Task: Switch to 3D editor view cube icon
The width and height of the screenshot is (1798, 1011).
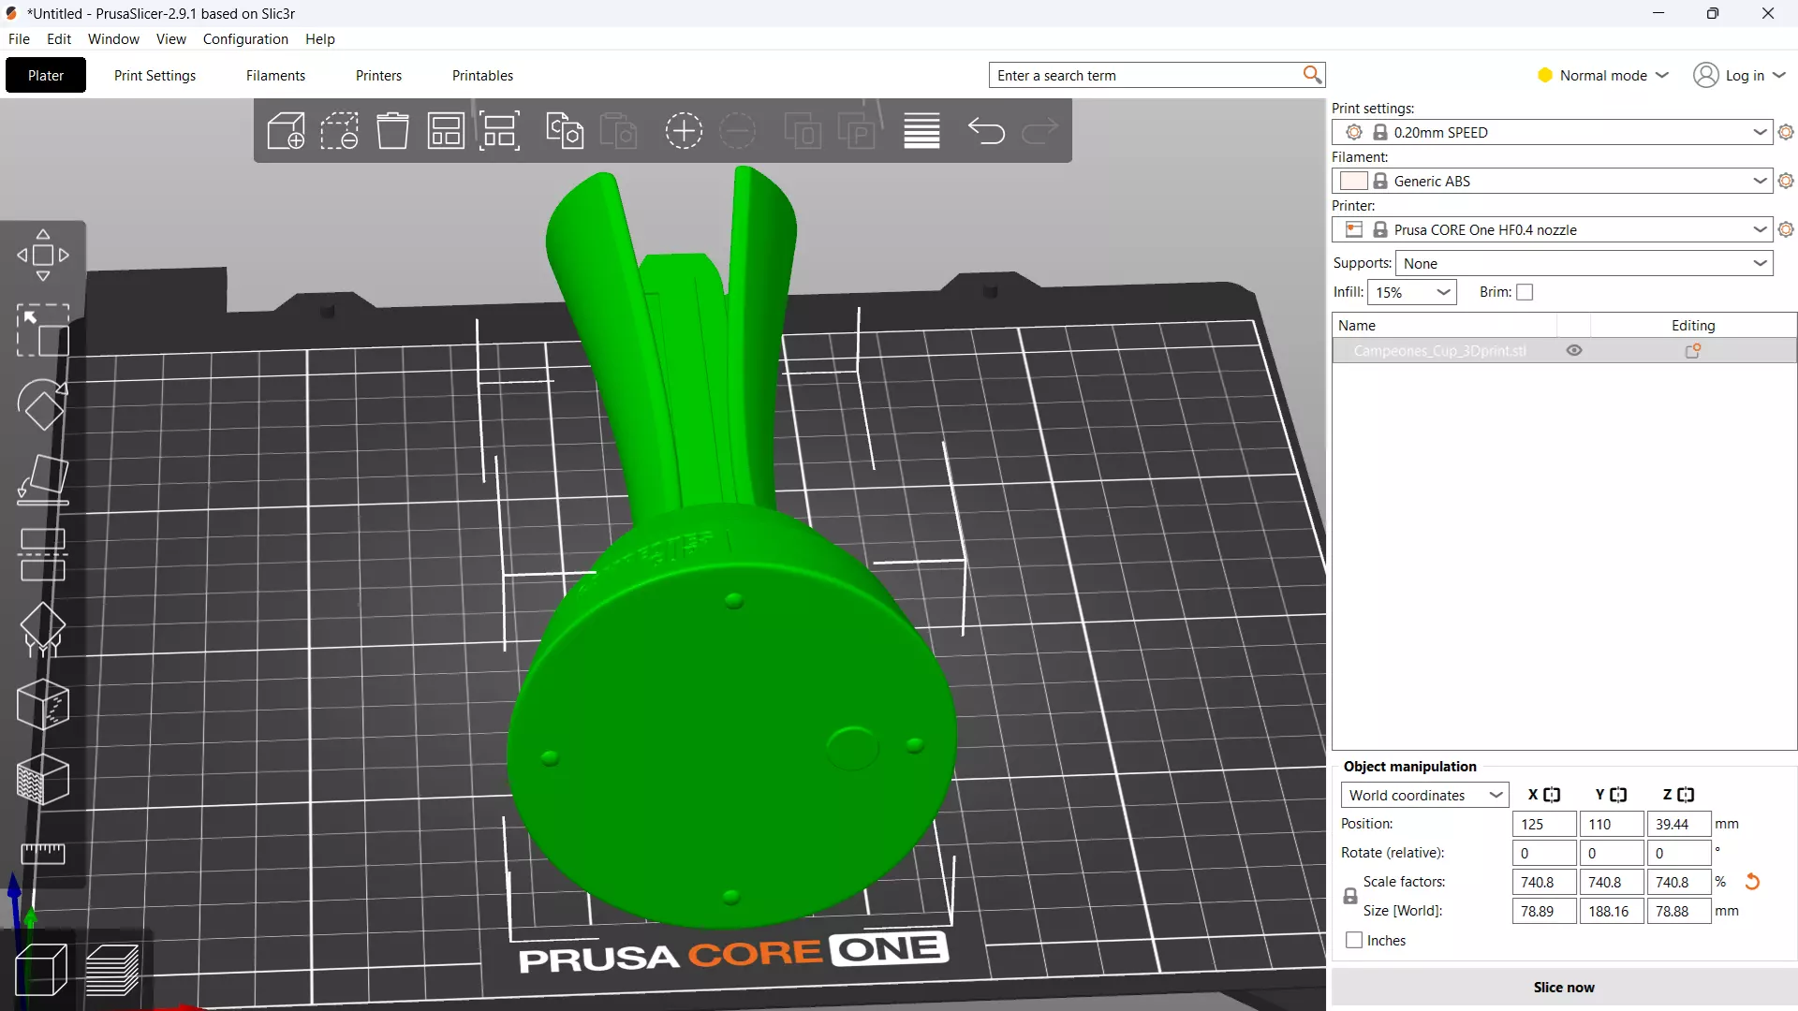Action: pyautogui.click(x=41, y=970)
